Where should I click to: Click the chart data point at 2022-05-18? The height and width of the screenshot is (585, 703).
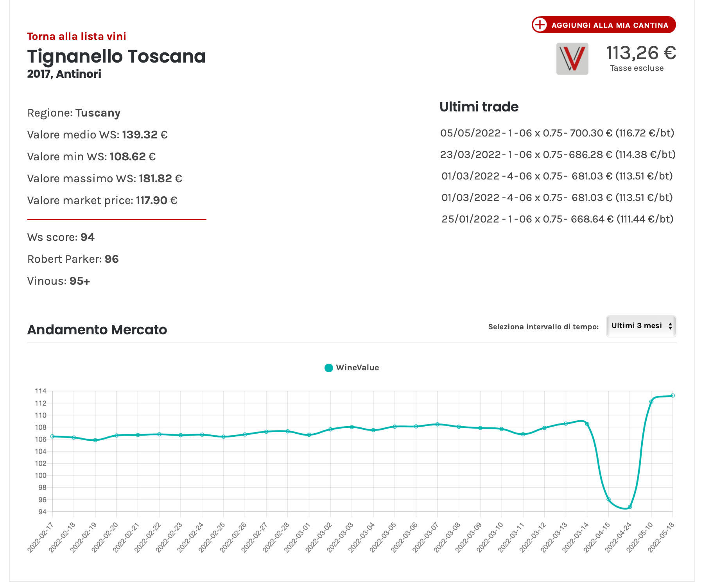pyautogui.click(x=673, y=395)
